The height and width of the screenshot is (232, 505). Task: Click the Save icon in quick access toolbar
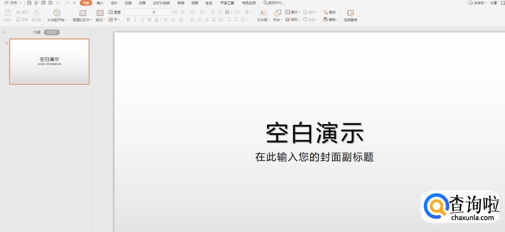(29, 3)
